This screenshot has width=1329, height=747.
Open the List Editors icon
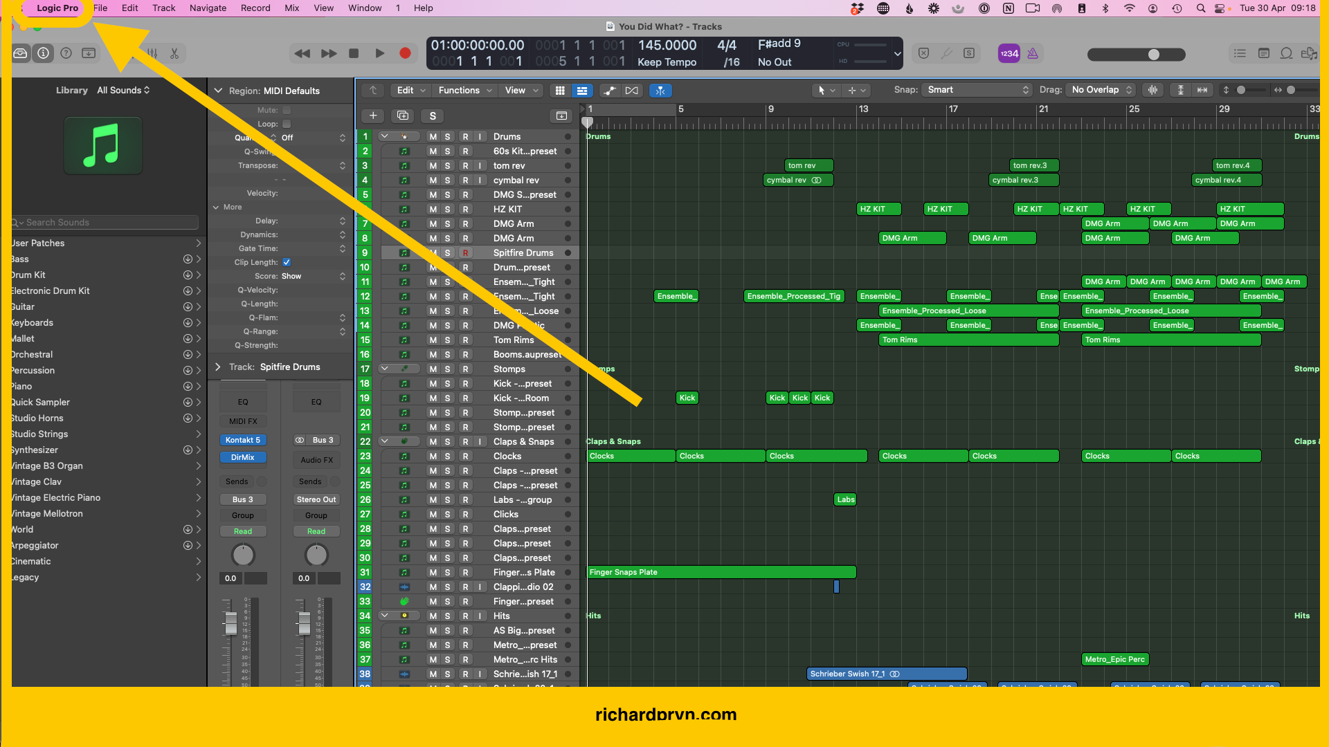click(1240, 53)
